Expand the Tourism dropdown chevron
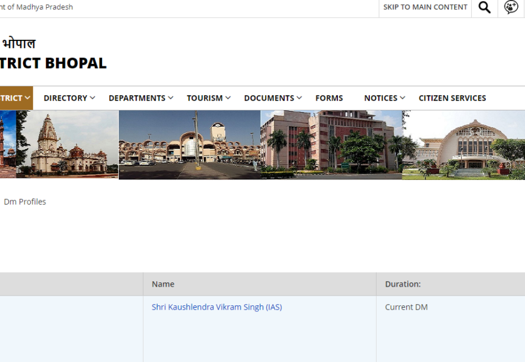This screenshot has width=525, height=362. [x=228, y=98]
